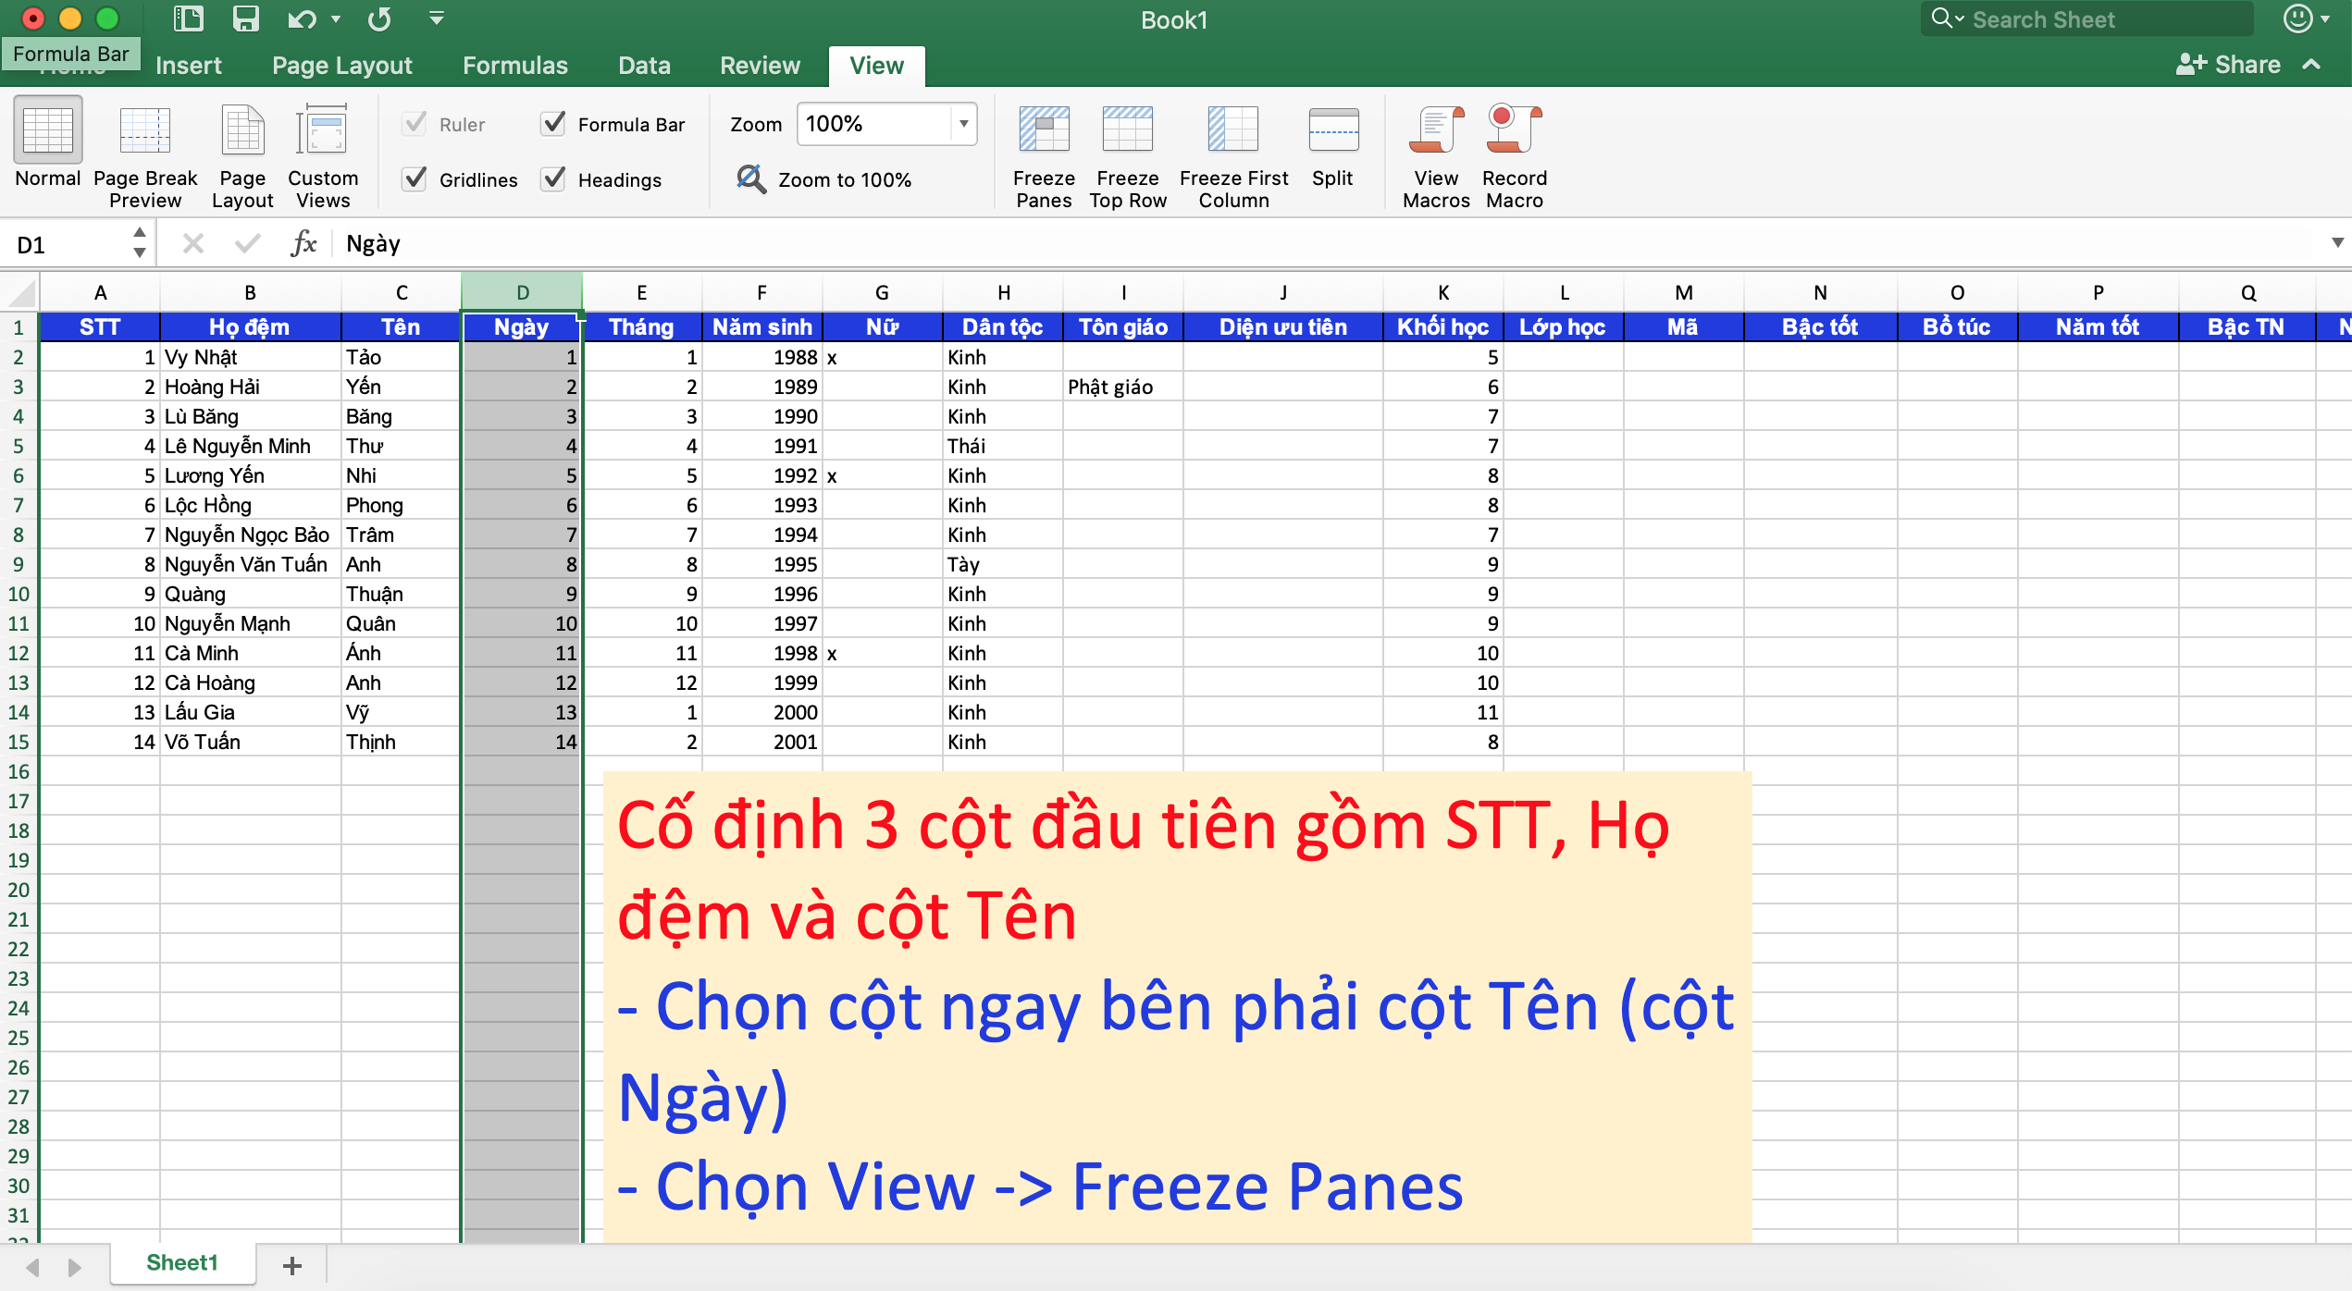Click the Name Box showing D1

coord(65,244)
